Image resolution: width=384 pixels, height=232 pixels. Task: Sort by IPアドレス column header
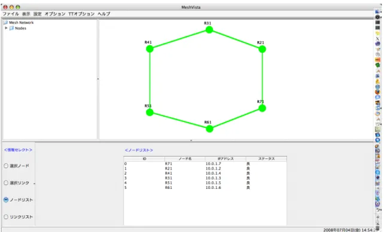click(225, 159)
